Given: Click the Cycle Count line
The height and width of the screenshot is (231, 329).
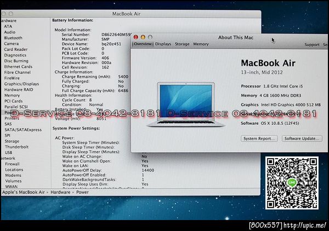Looking at the screenshot, I should pyautogui.click(x=77, y=100).
